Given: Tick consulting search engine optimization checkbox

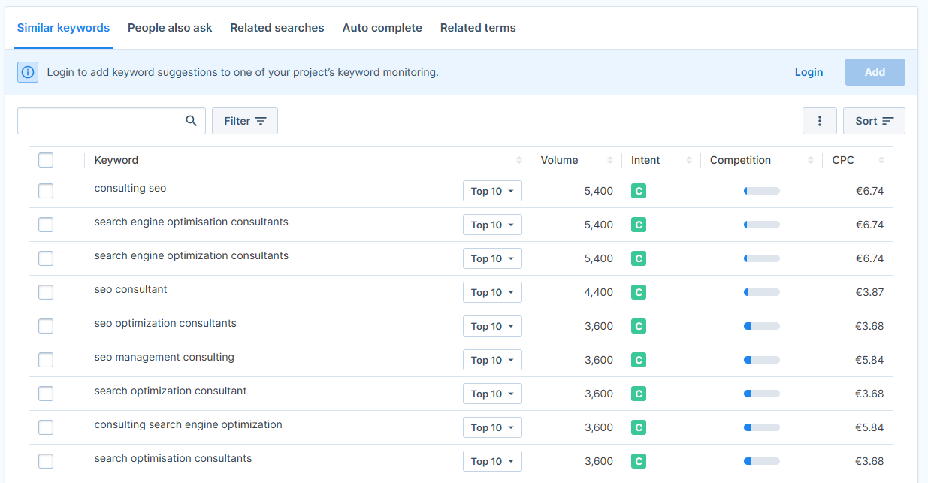Looking at the screenshot, I should [x=46, y=427].
